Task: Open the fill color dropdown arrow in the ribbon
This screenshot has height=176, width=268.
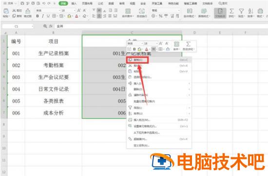Action: tap(73, 17)
